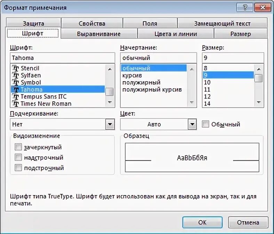Click the Отмена button
274x234 pixels.
coord(248,222)
